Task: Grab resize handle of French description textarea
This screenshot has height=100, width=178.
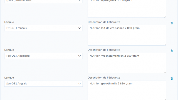Action: click(x=165, y=44)
